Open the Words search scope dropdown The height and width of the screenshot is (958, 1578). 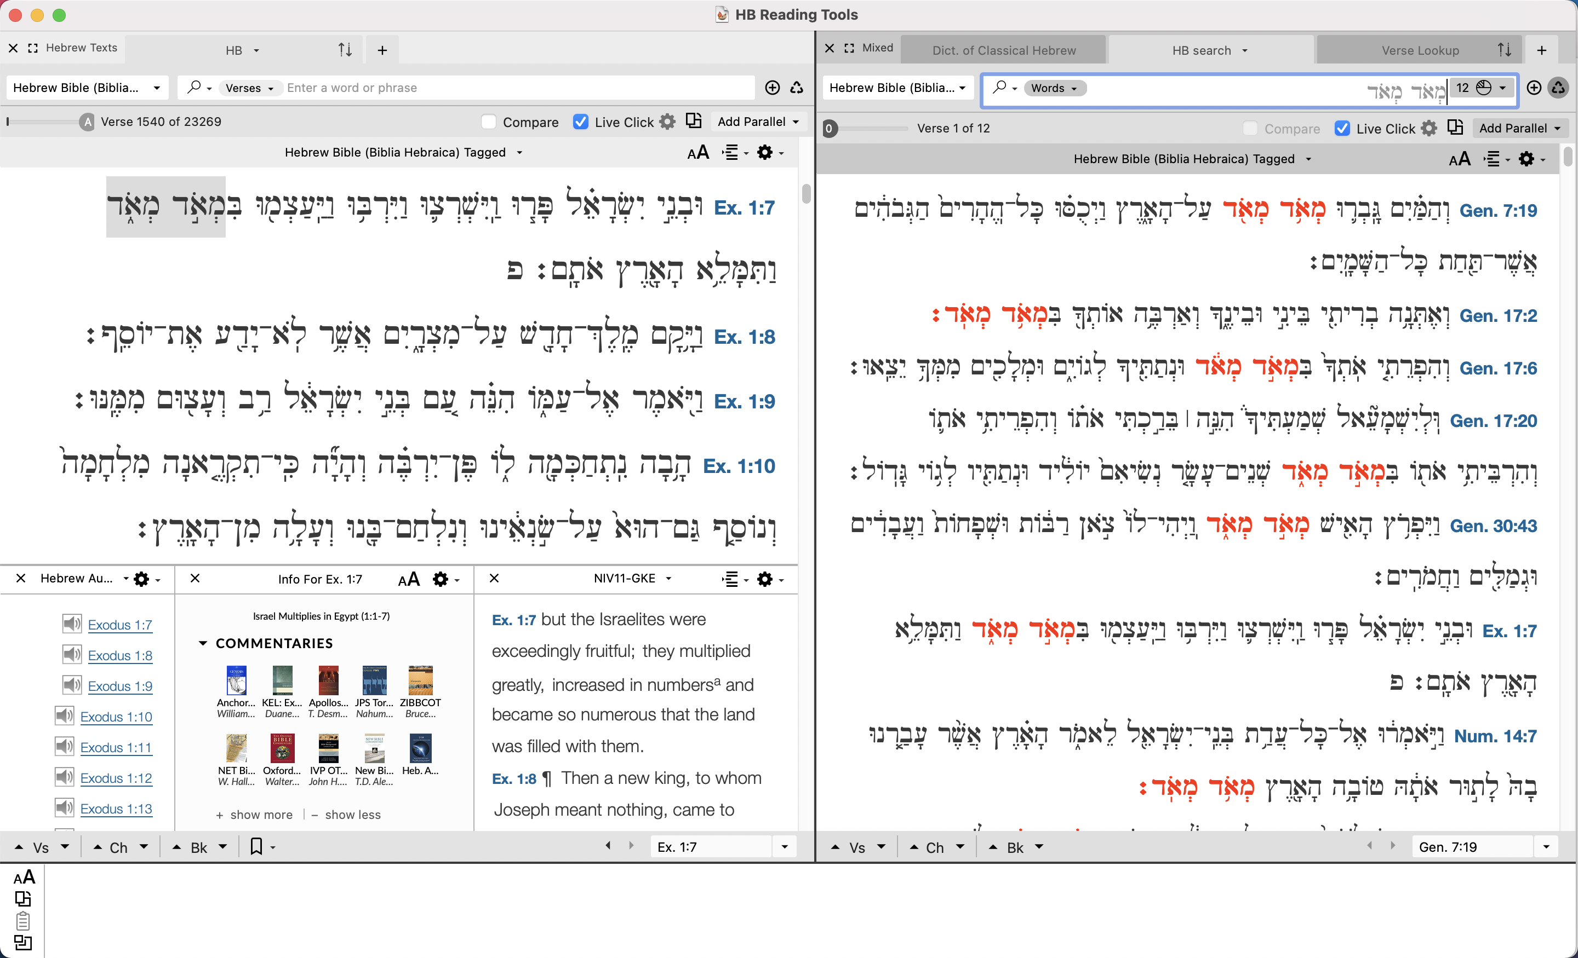coord(1054,88)
